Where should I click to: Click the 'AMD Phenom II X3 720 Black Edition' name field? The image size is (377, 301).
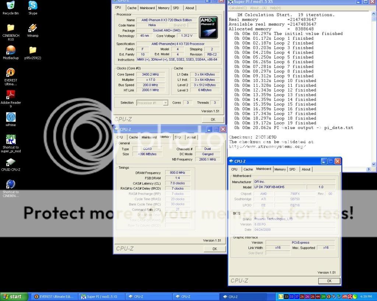coord(167,20)
